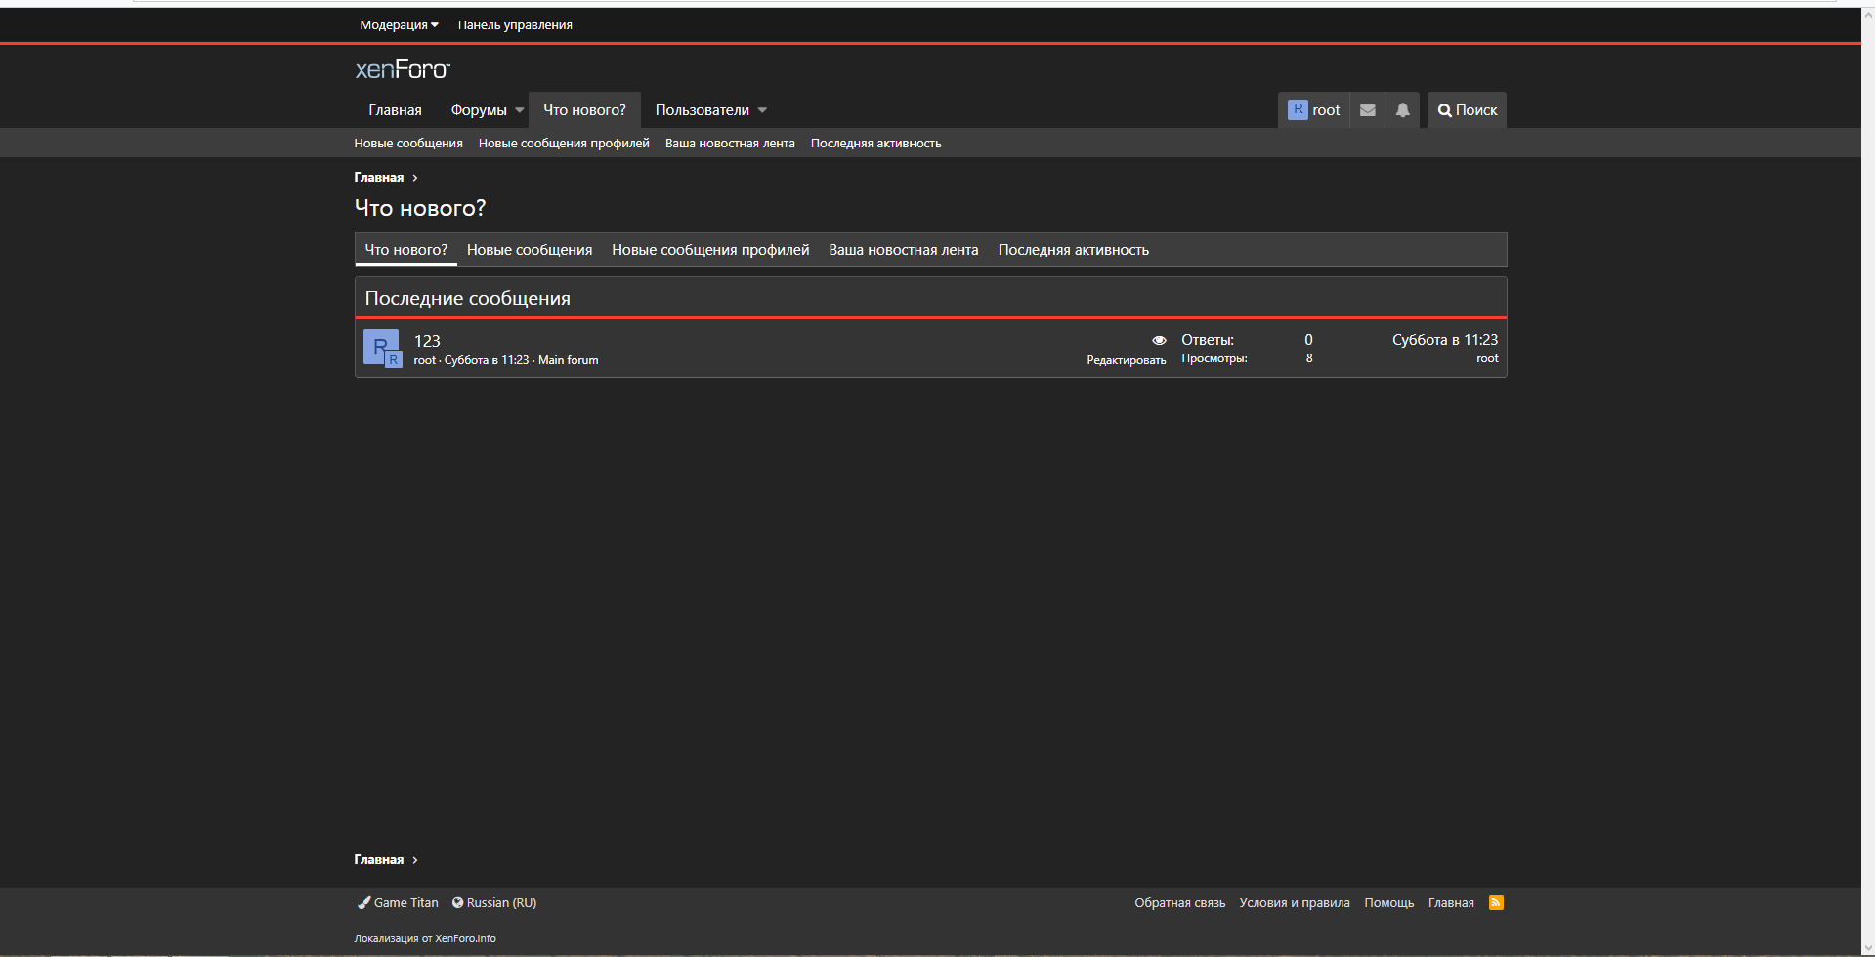Open the Поиск search button

click(1467, 110)
